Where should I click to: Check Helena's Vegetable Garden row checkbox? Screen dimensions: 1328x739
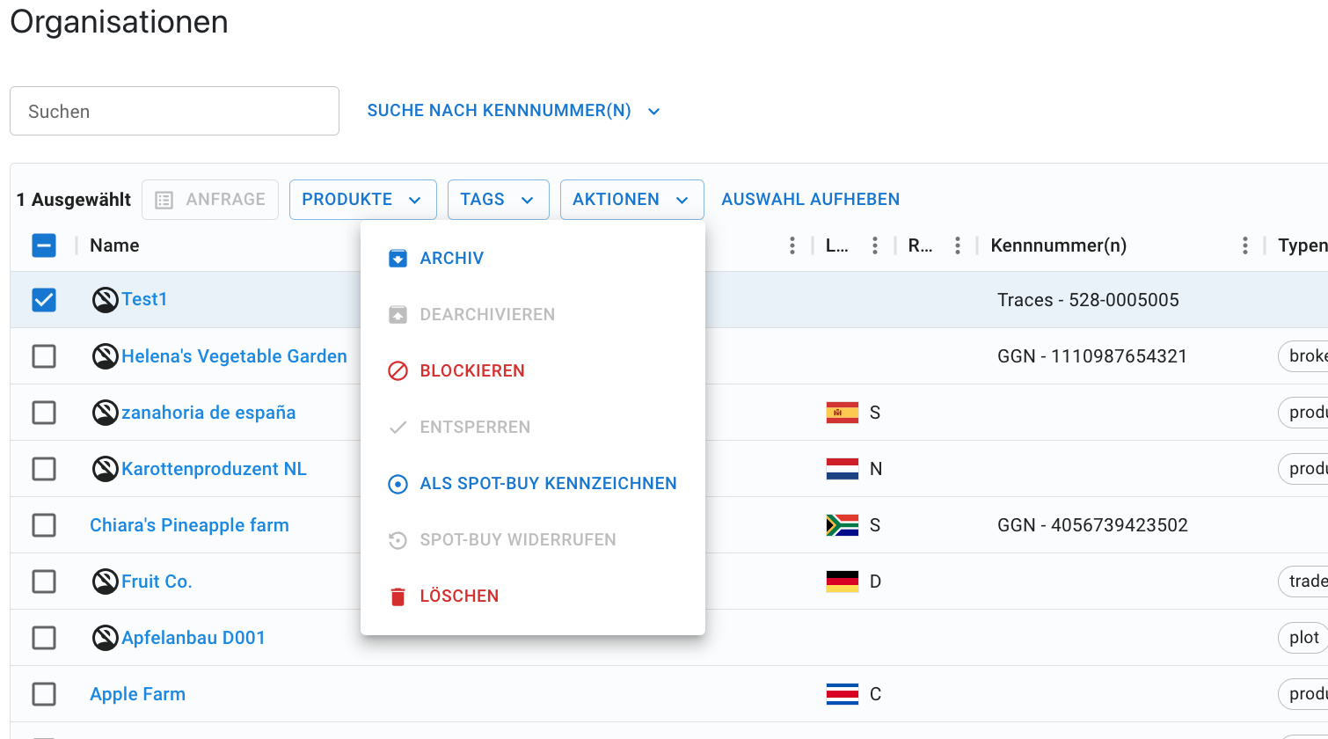[44, 356]
